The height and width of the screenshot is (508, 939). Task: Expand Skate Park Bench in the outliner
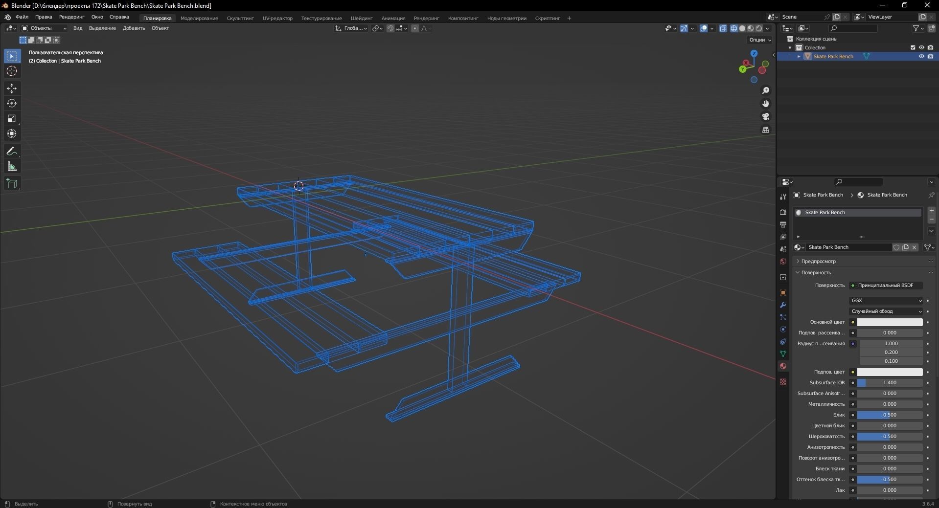799,56
